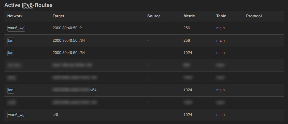Viewport: 288px width, 124px height.
Task: Click the Target column header
Action: (x=58, y=16)
